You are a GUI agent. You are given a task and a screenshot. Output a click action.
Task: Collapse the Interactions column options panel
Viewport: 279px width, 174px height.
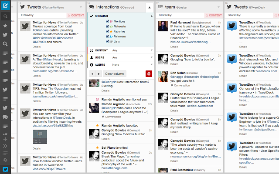(x=150, y=7)
